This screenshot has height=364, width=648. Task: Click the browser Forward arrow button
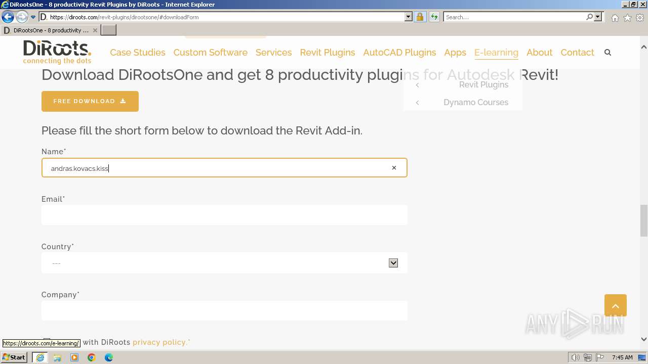22,17
